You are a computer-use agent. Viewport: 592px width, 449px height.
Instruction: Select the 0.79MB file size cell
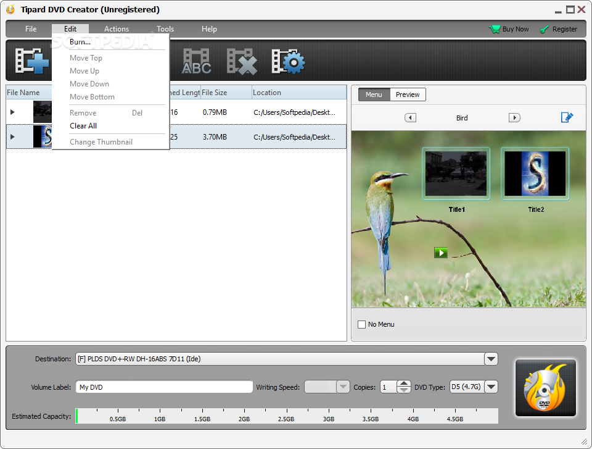(x=215, y=112)
